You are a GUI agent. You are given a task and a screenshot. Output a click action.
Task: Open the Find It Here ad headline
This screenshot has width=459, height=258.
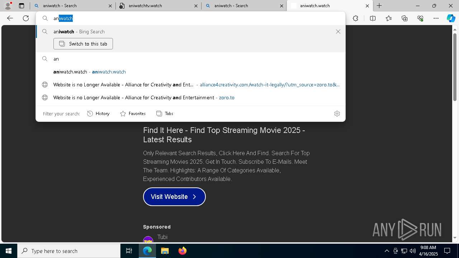[x=224, y=135]
